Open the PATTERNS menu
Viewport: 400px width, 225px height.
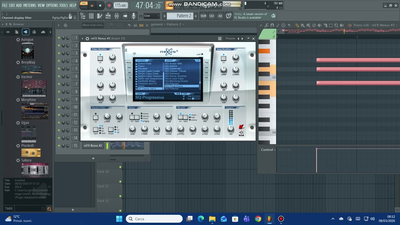(29, 5)
